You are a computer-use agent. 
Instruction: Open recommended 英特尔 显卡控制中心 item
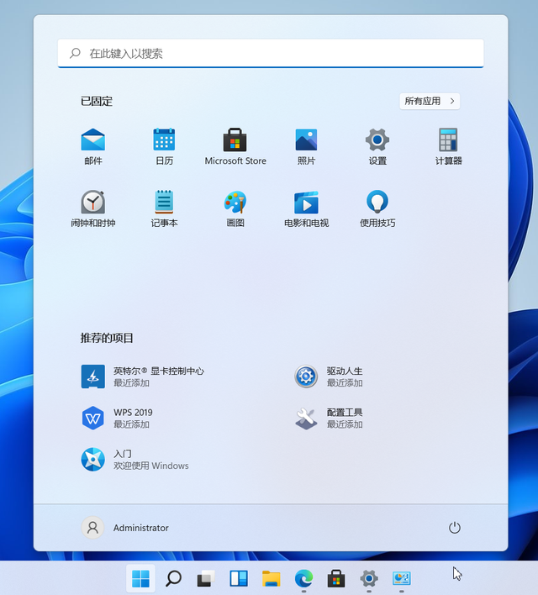[x=142, y=376]
